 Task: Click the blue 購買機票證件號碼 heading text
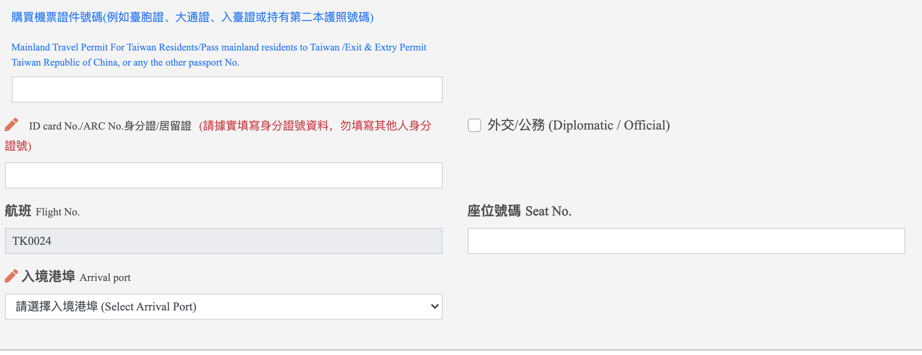(x=193, y=17)
